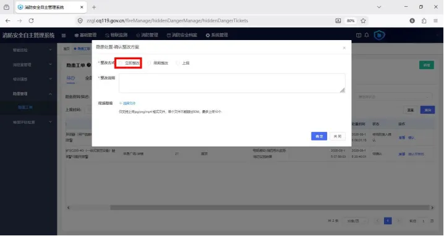Open the list all tabs chevron
Viewport: 444px width, 236px height.
379,7
